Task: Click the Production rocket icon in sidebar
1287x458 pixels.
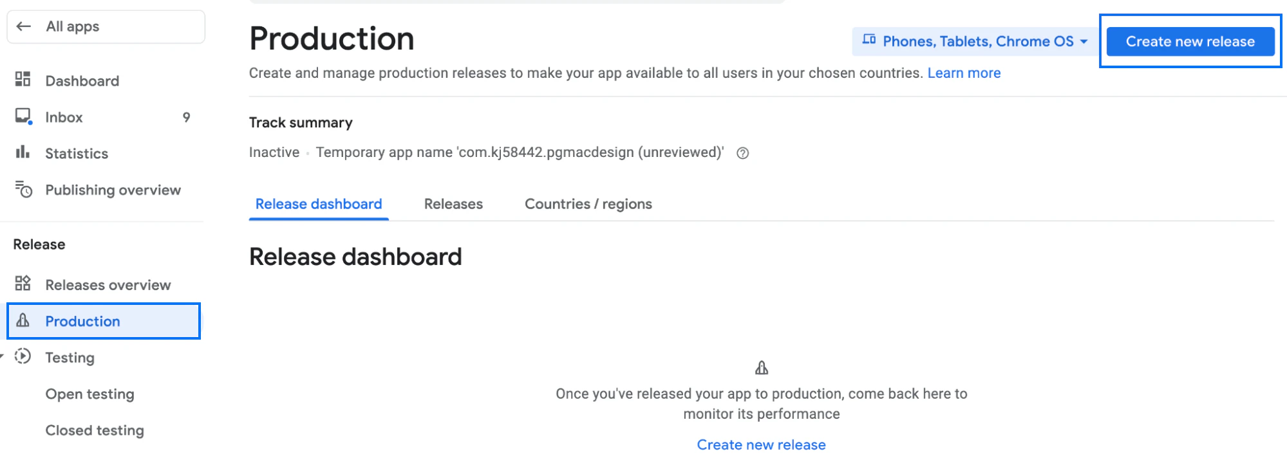Action: click(x=23, y=320)
